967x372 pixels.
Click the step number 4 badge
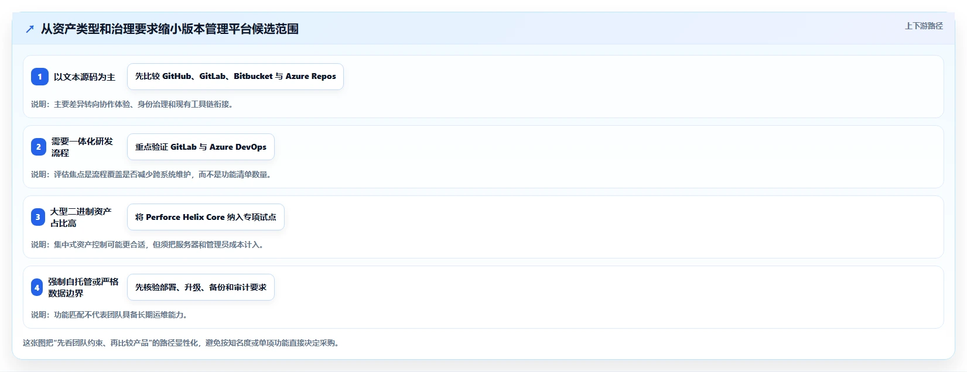coord(37,287)
